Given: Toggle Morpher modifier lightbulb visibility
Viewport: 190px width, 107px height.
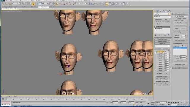Looking at the screenshot, I should pos(156,27).
